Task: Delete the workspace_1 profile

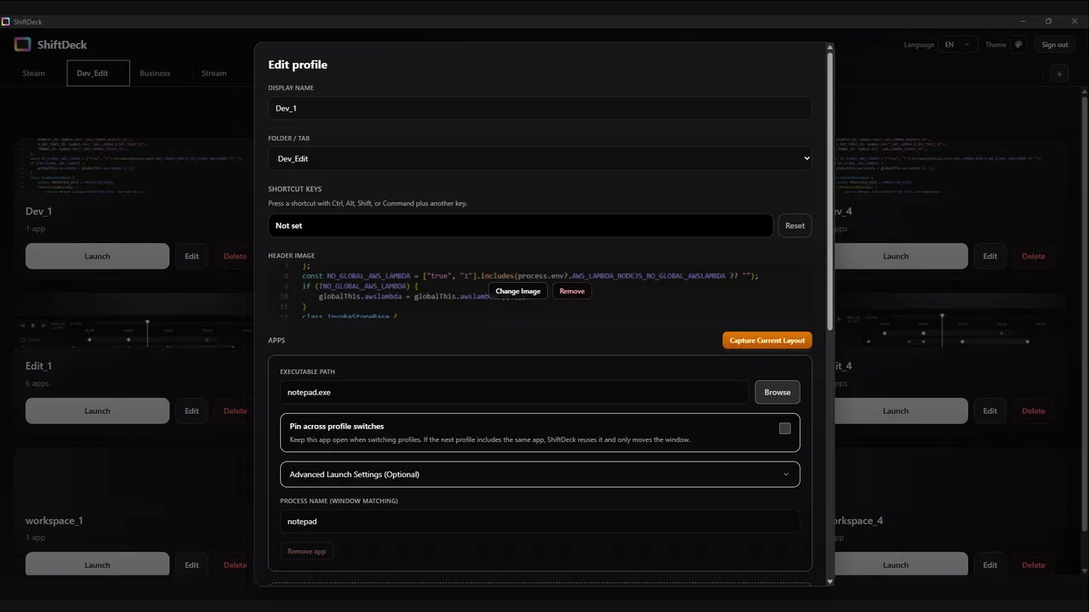Action: (235, 565)
